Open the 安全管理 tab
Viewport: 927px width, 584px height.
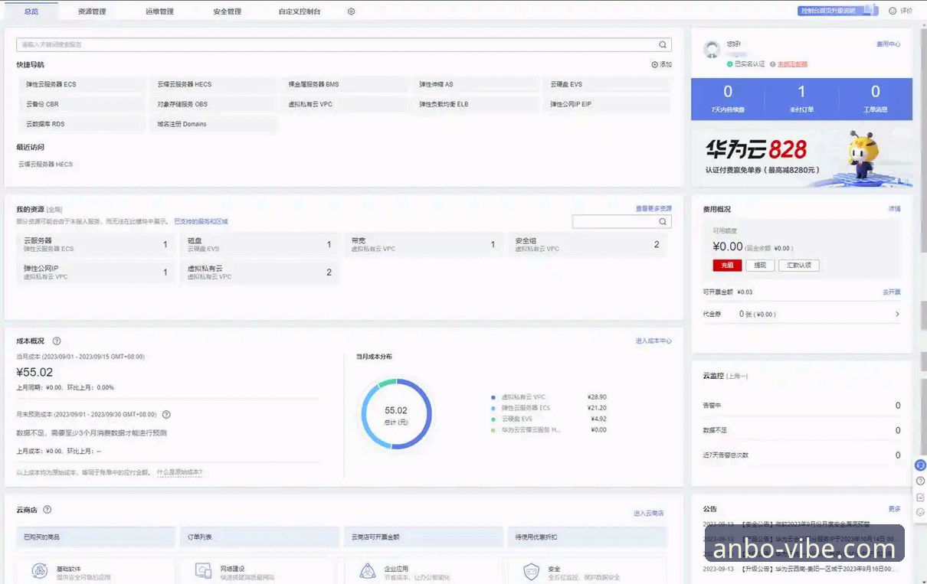pyautogui.click(x=227, y=11)
